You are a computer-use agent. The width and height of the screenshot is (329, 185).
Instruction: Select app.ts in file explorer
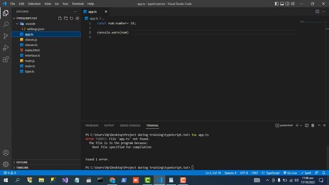(46, 34)
